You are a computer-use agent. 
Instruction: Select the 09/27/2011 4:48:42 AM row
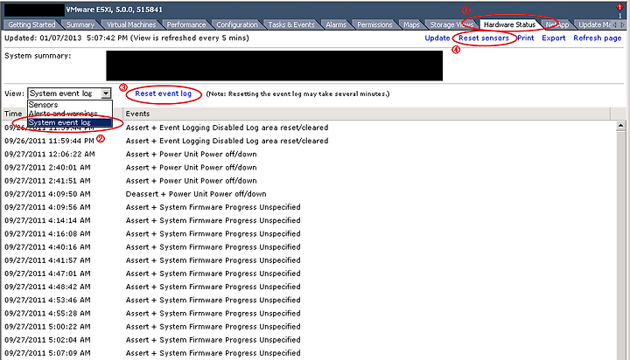[309, 287]
